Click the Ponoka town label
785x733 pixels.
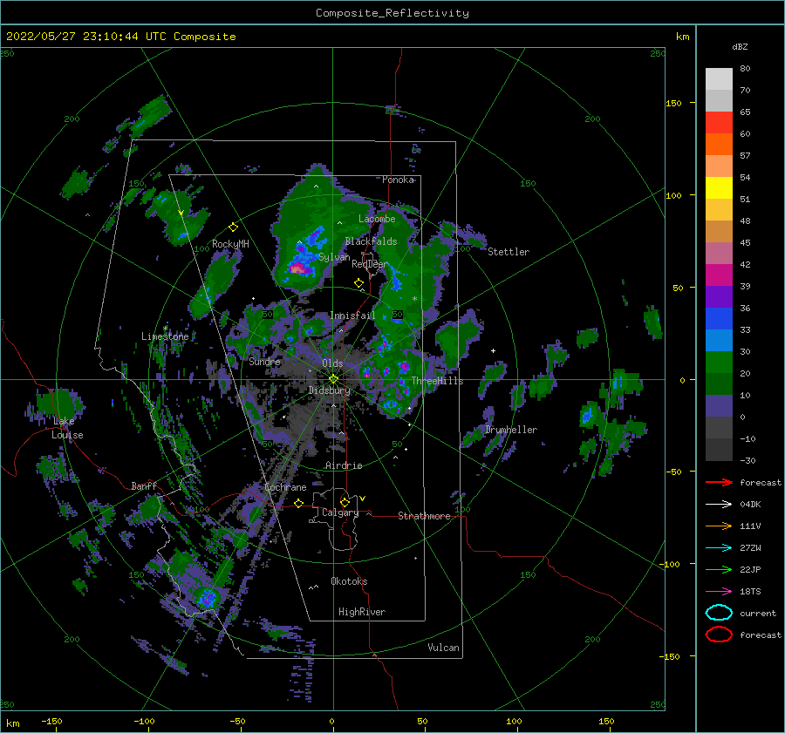point(398,180)
